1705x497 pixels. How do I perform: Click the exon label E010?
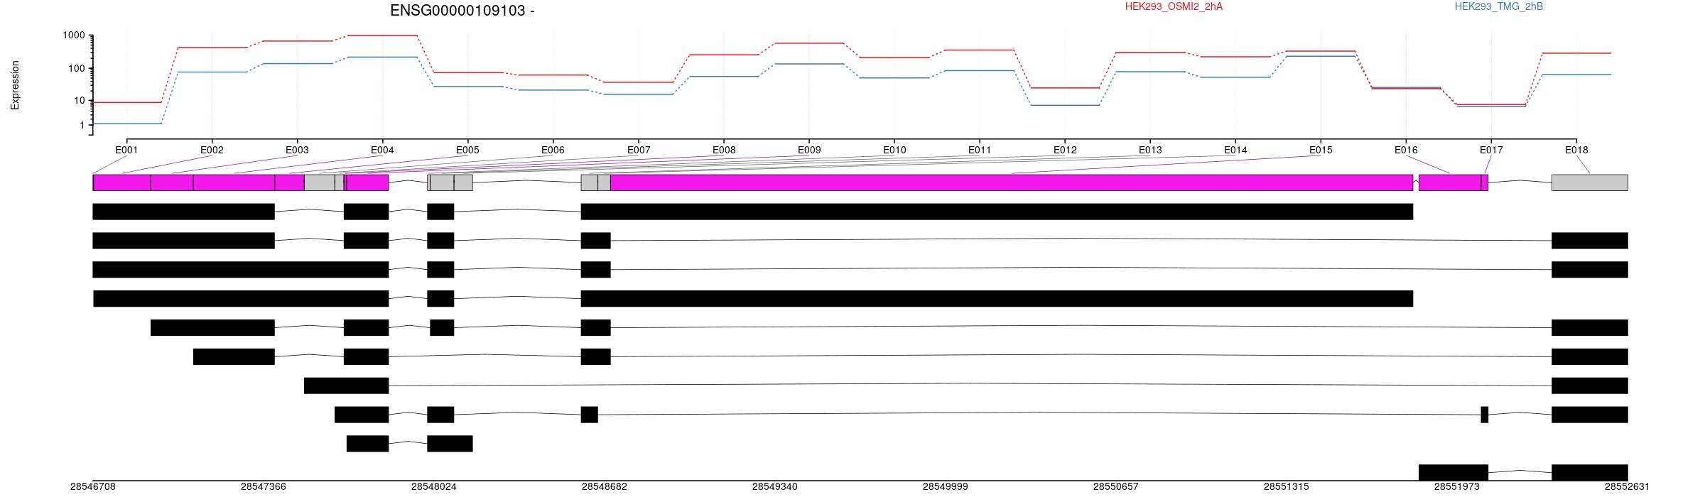coord(894,150)
